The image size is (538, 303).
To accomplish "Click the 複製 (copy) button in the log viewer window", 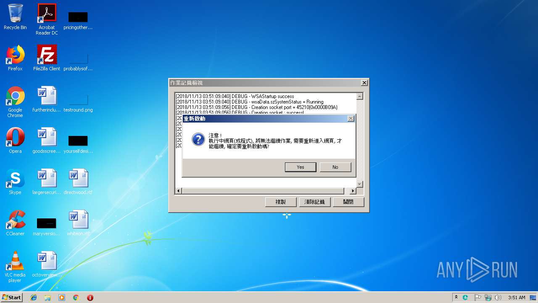I will (280, 202).
